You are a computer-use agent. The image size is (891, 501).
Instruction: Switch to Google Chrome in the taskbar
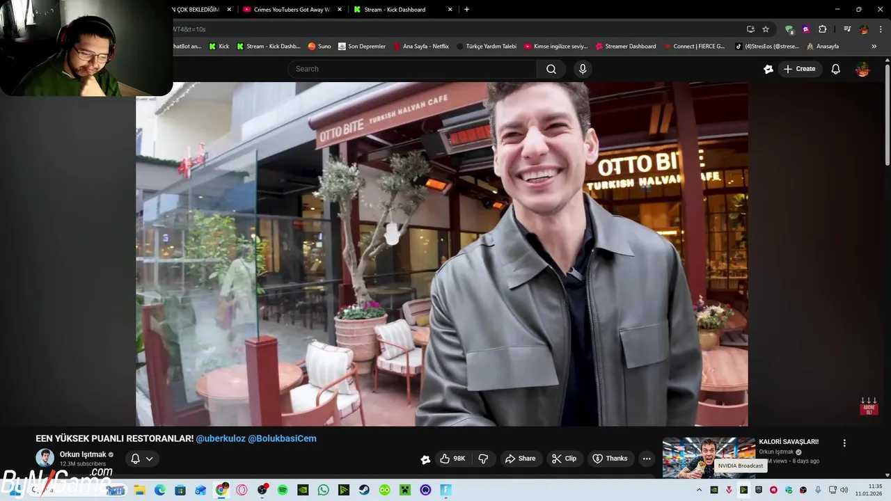click(x=221, y=490)
